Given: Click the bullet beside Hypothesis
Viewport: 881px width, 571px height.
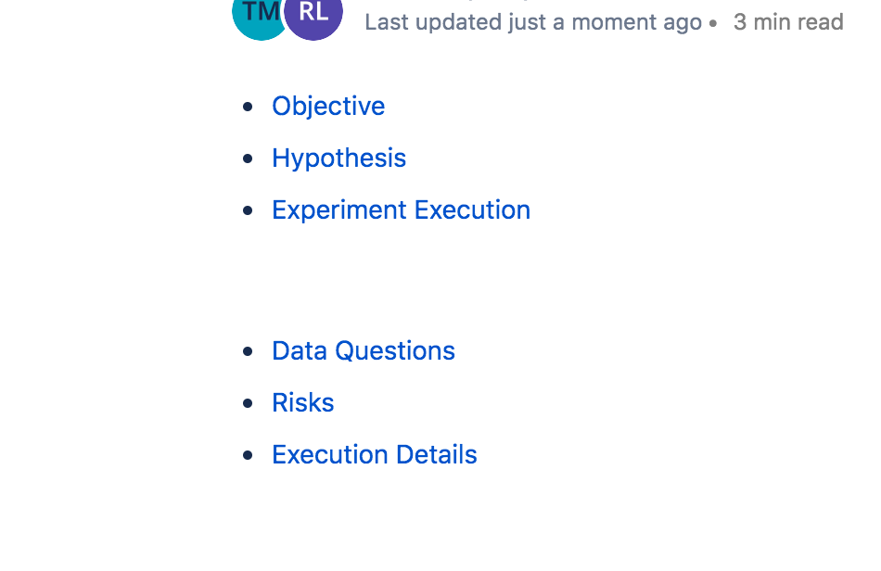Looking at the screenshot, I should coord(248,159).
